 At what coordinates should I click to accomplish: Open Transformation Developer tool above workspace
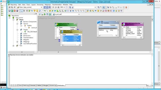(45, 14)
